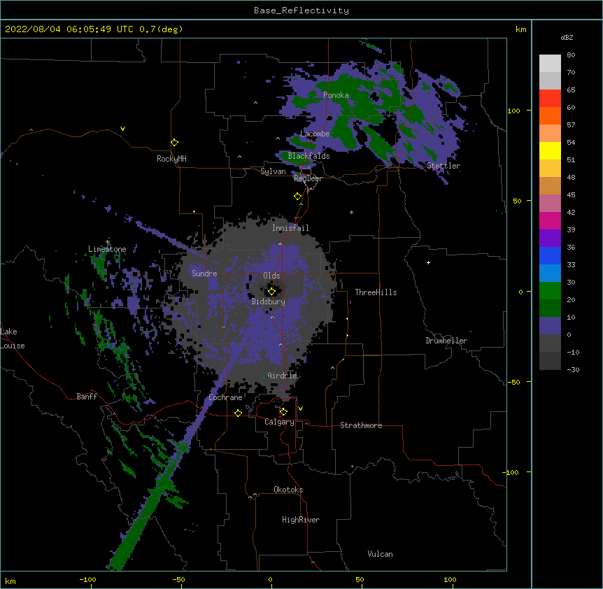Image resolution: width=603 pixels, height=589 pixels.
Task: Click the Cochrane city label
Action: pyautogui.click(x=225, y=397)
